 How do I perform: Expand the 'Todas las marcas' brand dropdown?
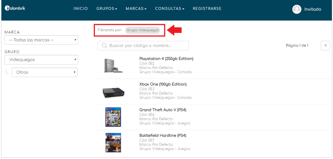[42, 40]
